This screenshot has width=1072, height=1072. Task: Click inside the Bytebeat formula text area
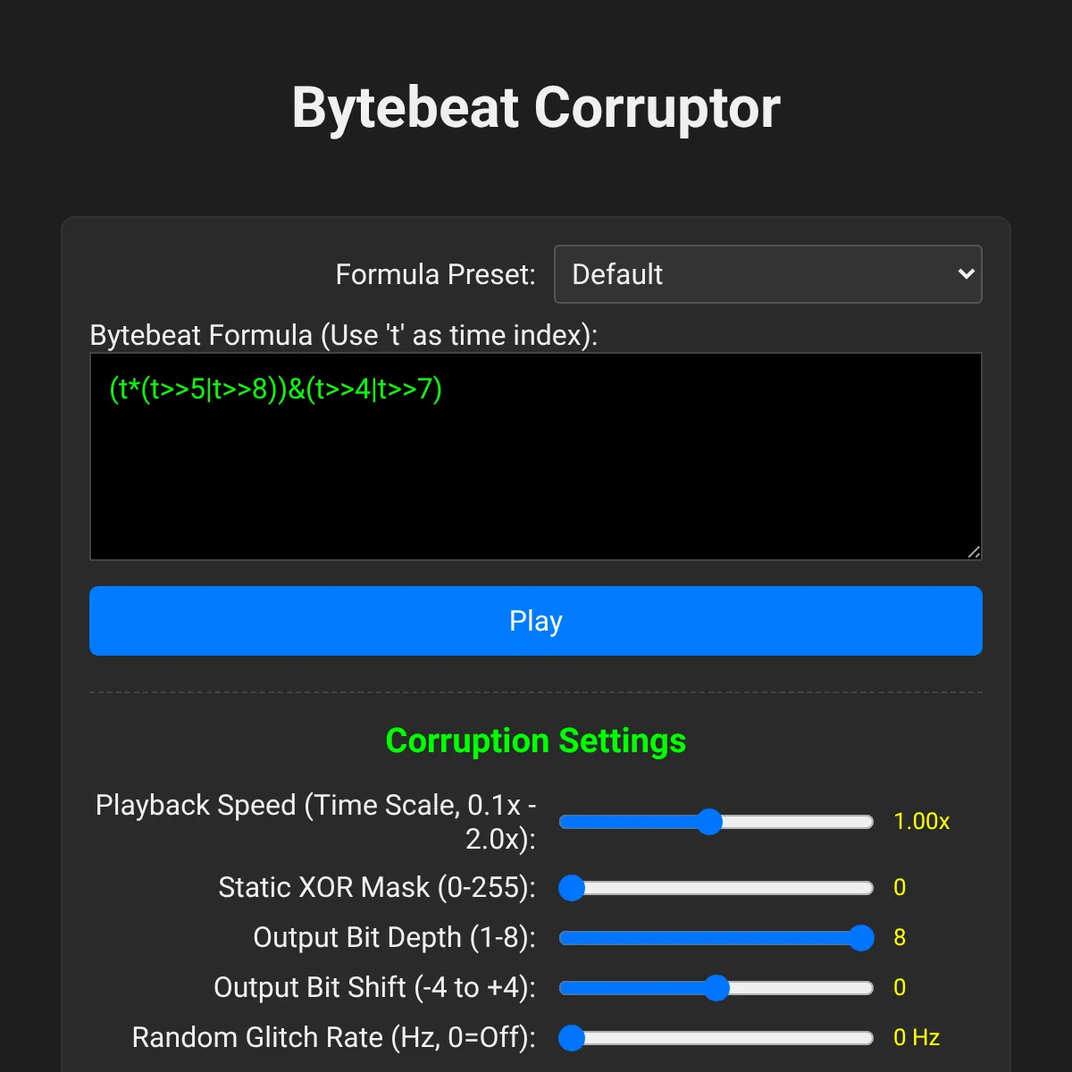click(x=536, y=465)
